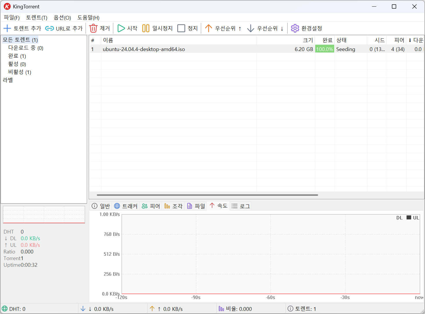Click the red trash Remove icon
Viewport: 425px width, 314px height.
[93, 28]
